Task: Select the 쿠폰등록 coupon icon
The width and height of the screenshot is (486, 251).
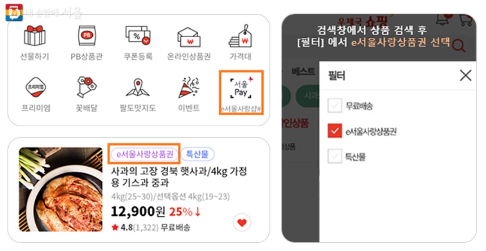Action: pyautogui.click(x=138, y=36)
